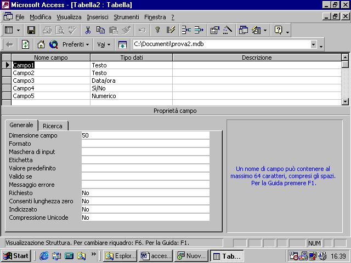Open the Preferiti dropdown

(76, 44)
